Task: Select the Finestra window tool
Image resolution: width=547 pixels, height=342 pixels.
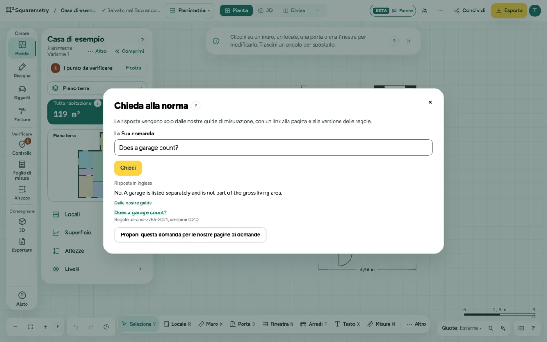Action: coord(278,324)
